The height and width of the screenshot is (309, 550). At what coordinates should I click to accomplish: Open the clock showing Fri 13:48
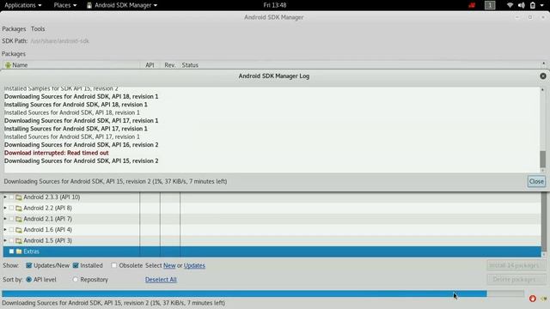[x=275, y=5]
